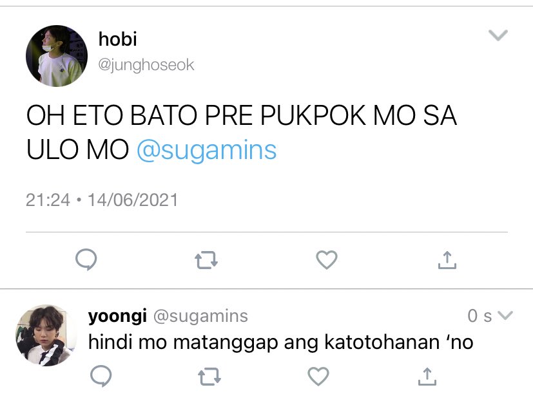Open the yoongi display name in reply
Image resolution: width=533 pixels, height=394 pixels.
point(117,316)
